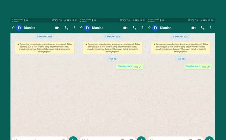Tap the back arrow in the middle chat
This screenshot has width=226, height=140.
(82, 28)
